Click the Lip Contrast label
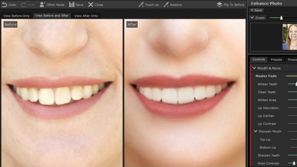Screen dimensions: 297x167 pyautogui.click(x=267, y=124)
